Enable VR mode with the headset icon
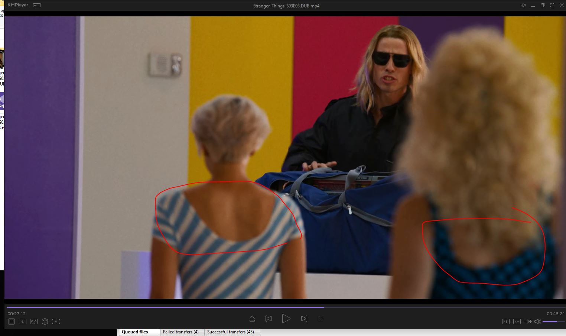This screenshot has height=336, width=566. pos(34,322)
